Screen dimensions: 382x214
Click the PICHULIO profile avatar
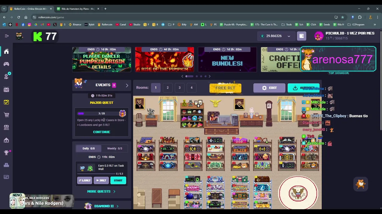tap(319, 36)
